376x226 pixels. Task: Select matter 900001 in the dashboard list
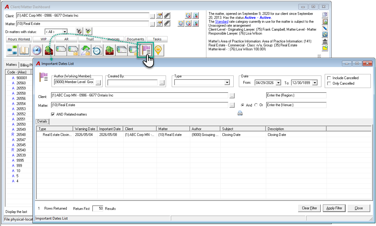pos(19,78)
